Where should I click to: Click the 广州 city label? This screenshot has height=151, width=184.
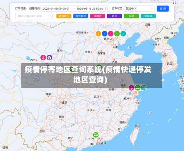coord(92,139)
